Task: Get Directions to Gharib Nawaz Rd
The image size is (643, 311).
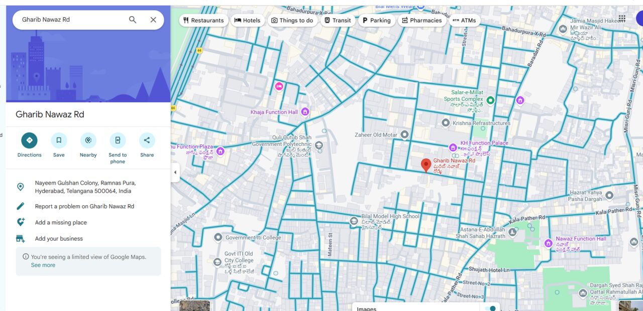Action: point(29,140)
